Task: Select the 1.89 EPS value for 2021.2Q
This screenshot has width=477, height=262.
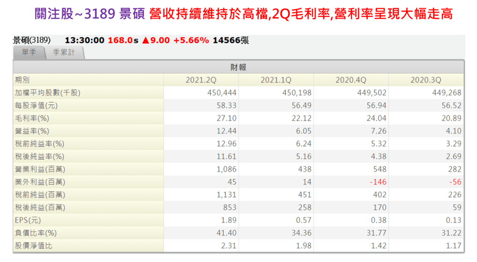Action: pyautogui.click(x=227, y=220)
